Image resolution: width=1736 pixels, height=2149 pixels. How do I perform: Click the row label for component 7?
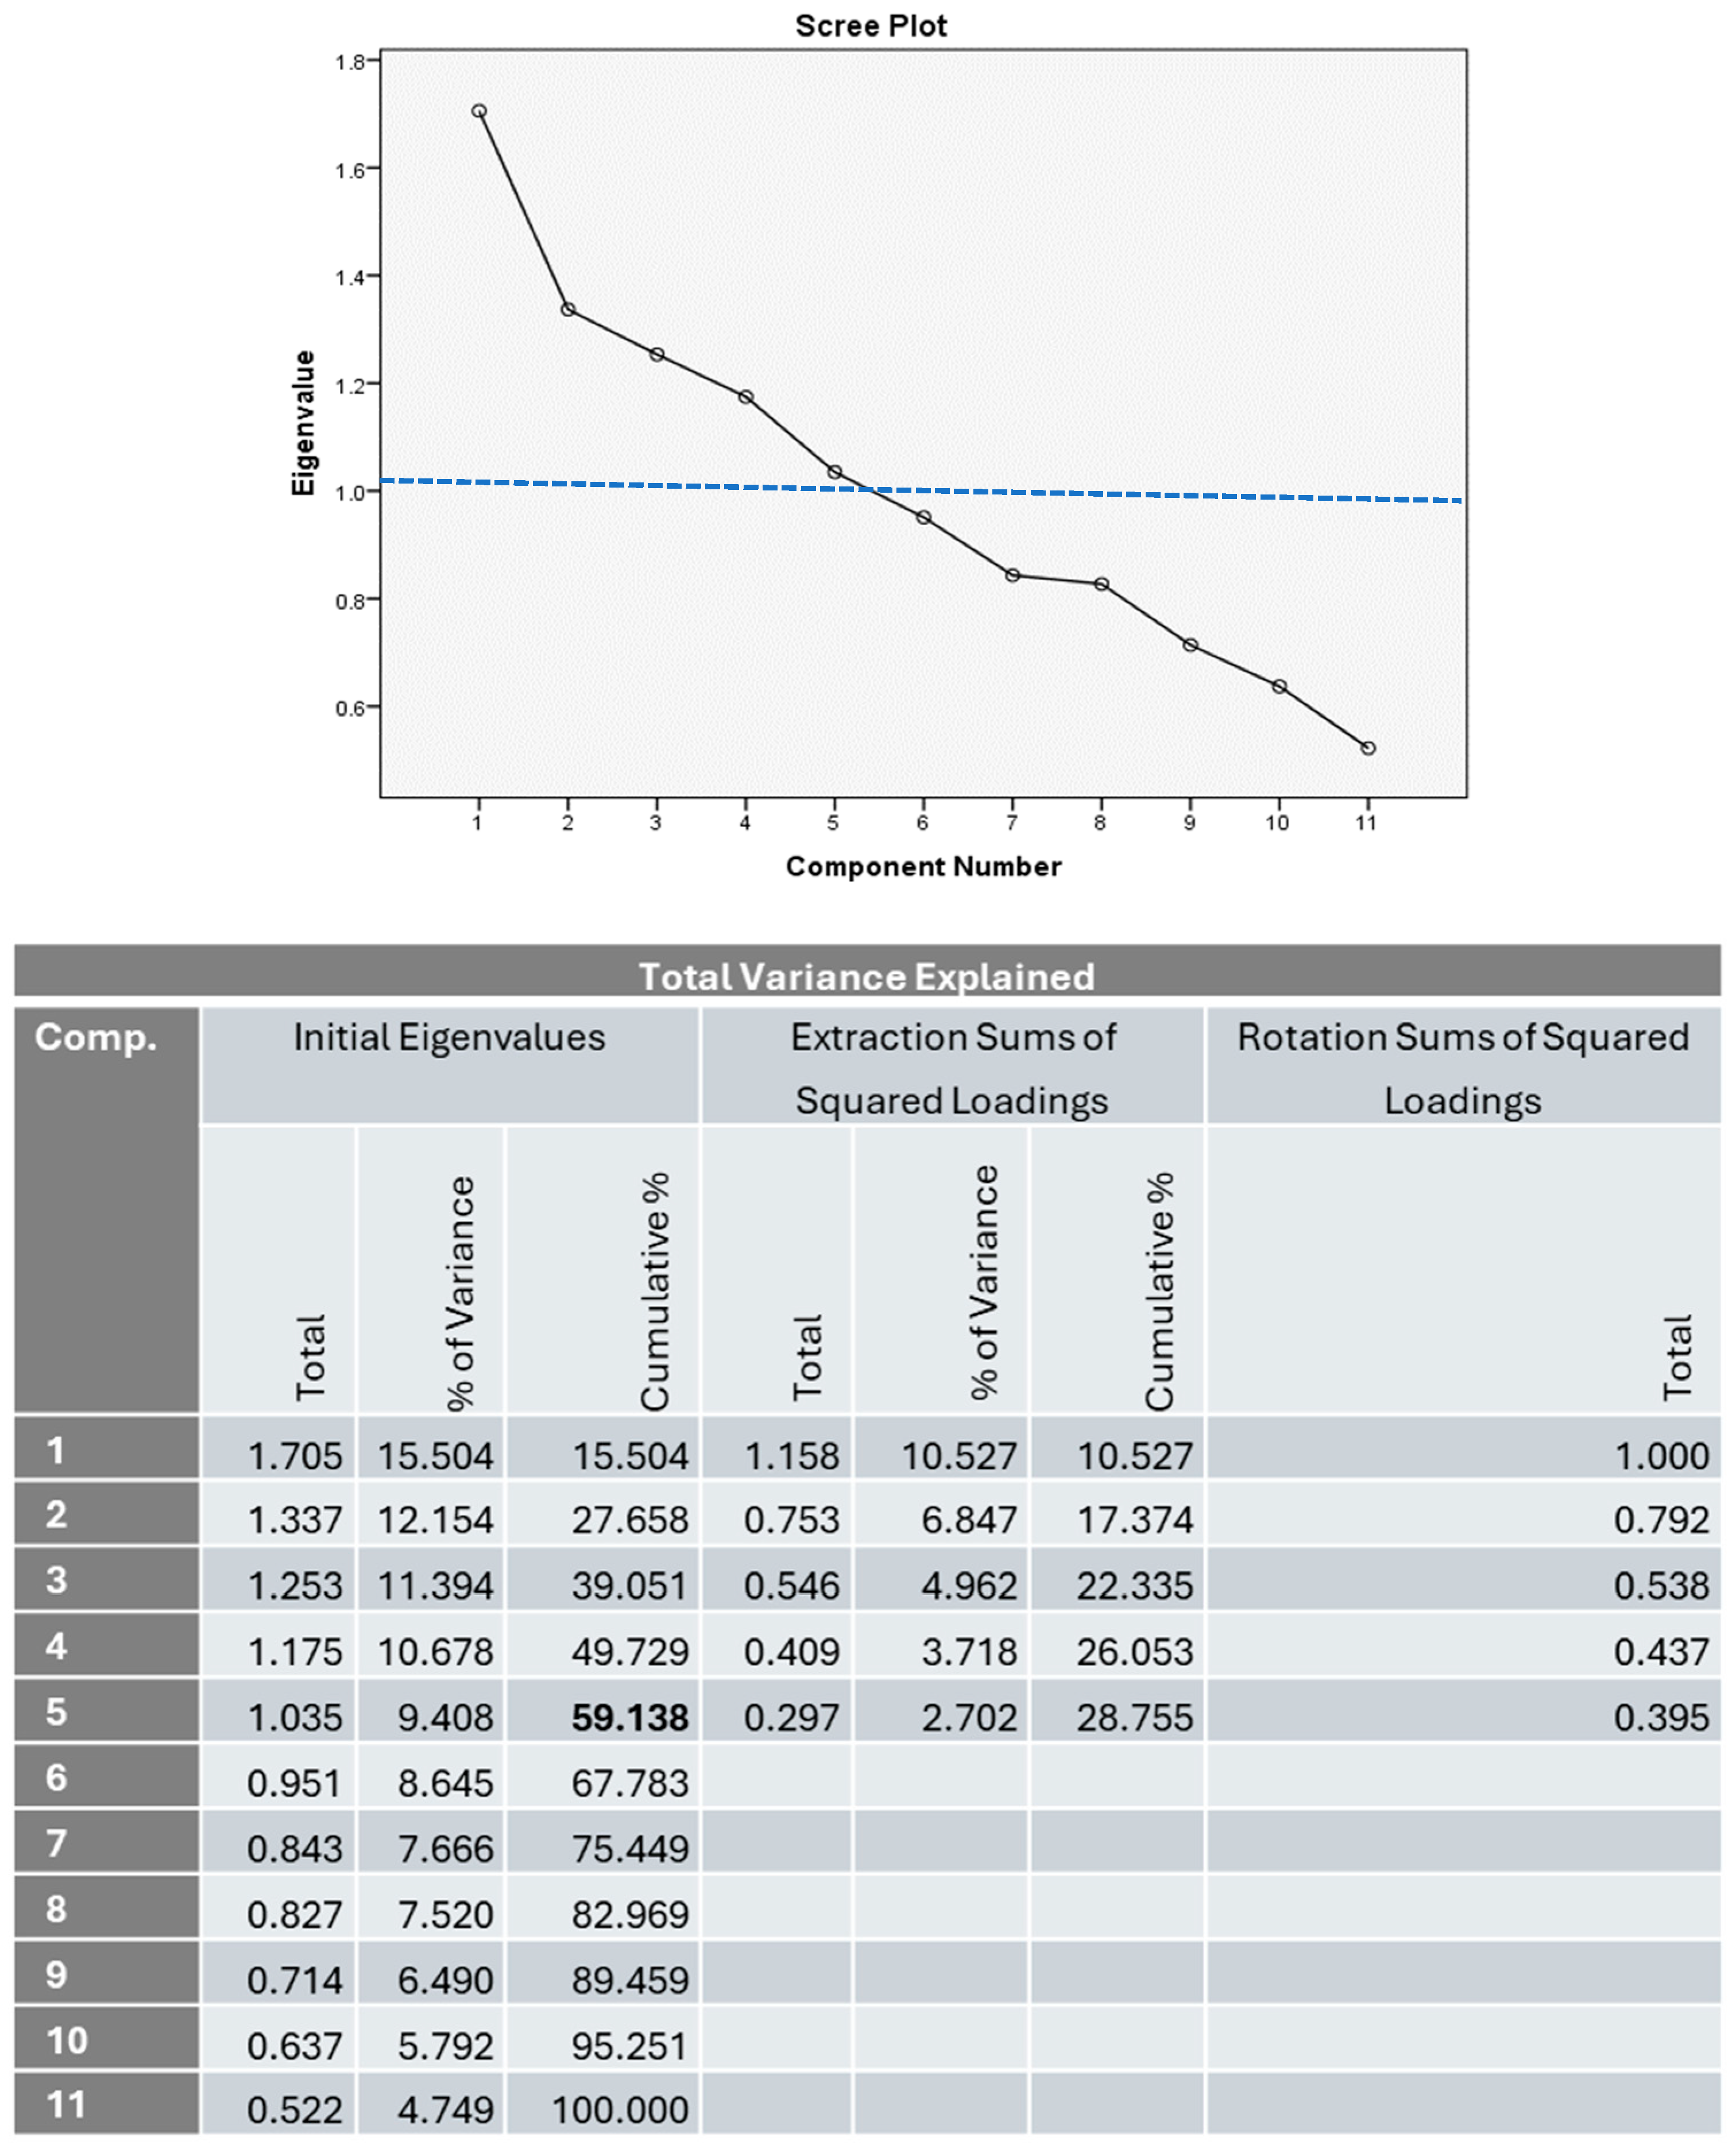click(56, 1843)
